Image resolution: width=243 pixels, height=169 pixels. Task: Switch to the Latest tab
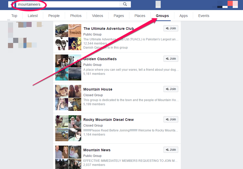click(x=33, y=16)
